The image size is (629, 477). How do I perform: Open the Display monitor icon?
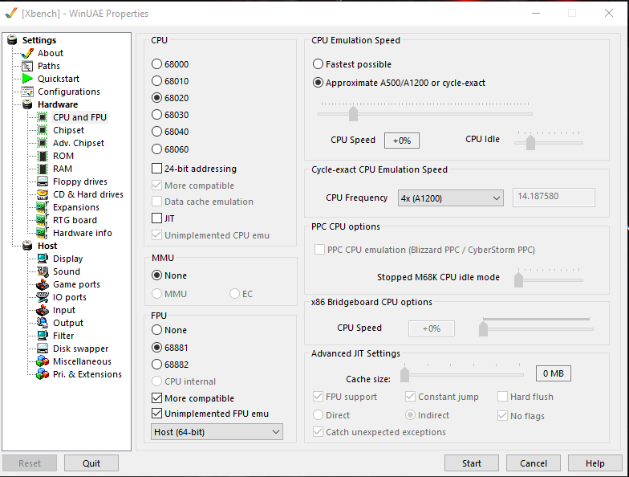pyautogui.click(x=42, y=259)
